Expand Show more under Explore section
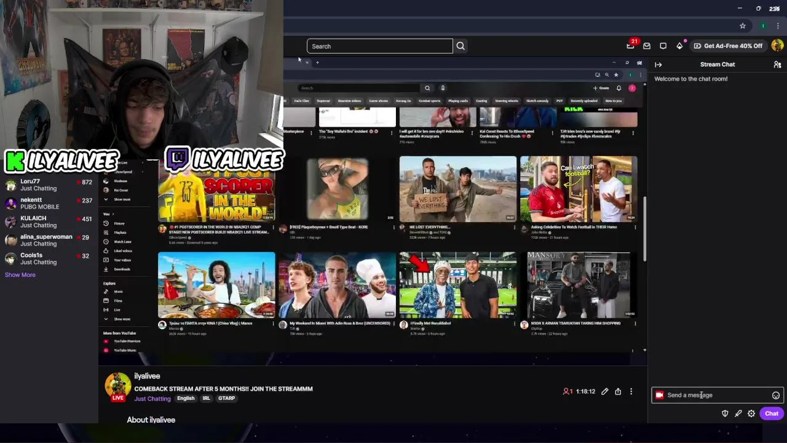 coord(121,319)
